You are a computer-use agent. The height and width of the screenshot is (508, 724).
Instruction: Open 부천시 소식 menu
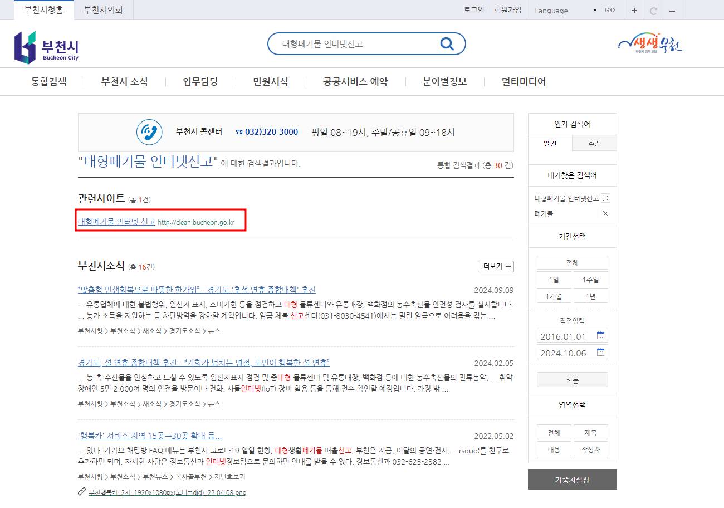125,81
